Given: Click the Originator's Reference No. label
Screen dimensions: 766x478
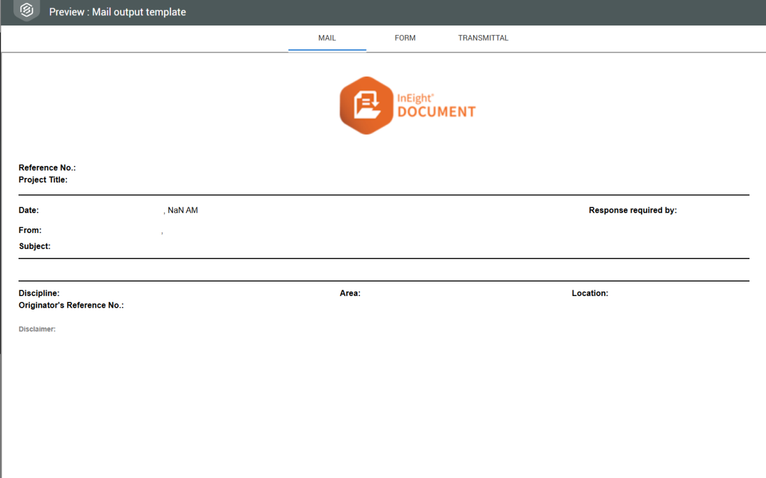Looking at the screenshot, I should [71, 306].
